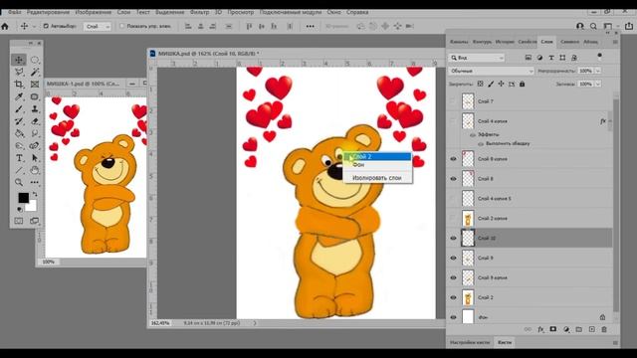Hide layer Слой 10 with its eye icon
Image resolution: width=637 pixels, height=358 pixels.
click(454, 239)
